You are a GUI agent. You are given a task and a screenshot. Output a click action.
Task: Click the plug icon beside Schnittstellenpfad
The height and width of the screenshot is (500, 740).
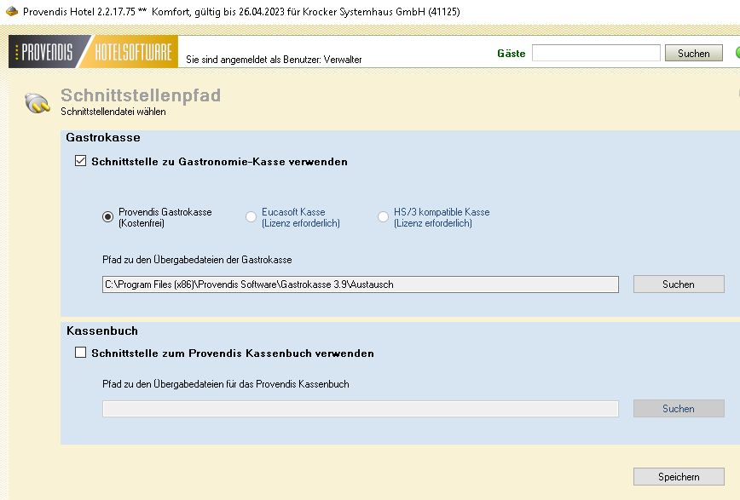coord(37,102)
